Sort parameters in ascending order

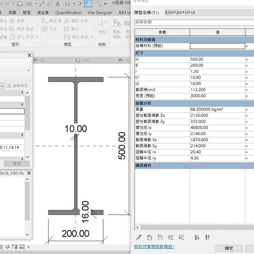pyautogui.click(x=196, y=237)
